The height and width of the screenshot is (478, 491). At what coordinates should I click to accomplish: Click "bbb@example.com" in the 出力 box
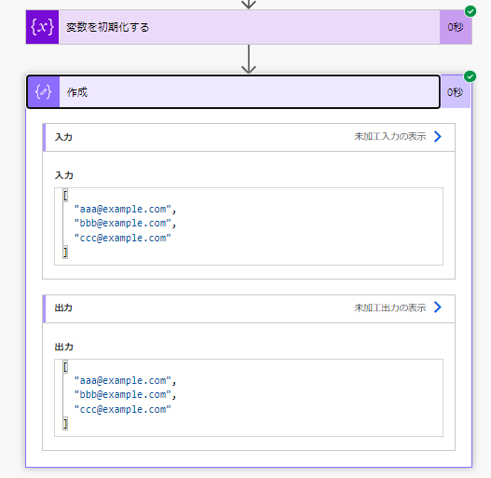click(x=123, y=395)
